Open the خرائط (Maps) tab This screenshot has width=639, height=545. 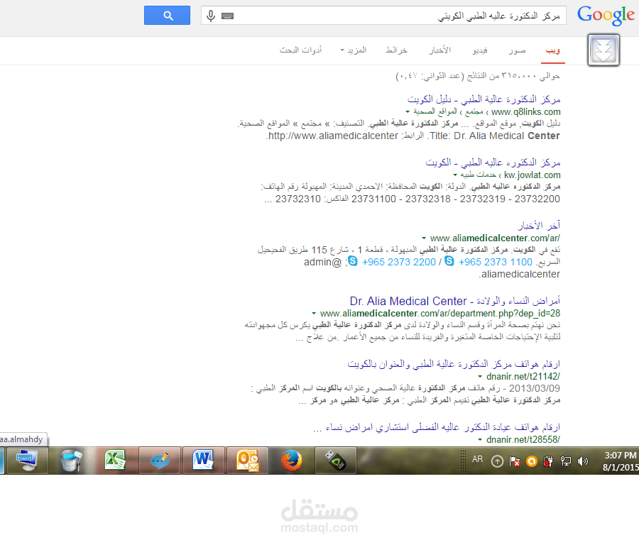(396, 50)
